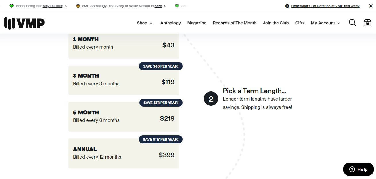Click the play icon beside On Rotation
Viewport: 376px width, 179px height.
[287, 6]
